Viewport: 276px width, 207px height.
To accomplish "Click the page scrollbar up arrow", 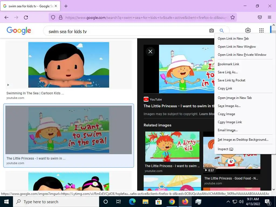I will [274, 25].
